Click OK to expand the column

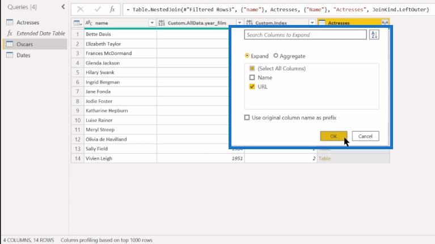(333, 136)
